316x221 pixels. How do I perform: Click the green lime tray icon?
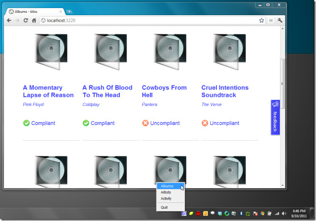coord(191,213)
